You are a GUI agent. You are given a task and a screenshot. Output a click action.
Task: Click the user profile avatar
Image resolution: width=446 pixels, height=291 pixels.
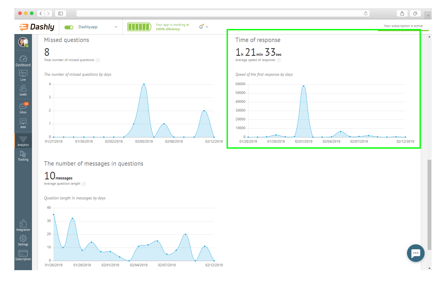[23, 42]
